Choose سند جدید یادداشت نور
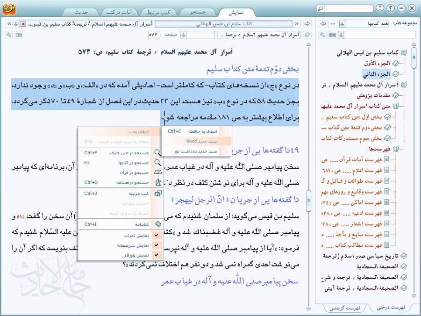The height and width of the screenshot is (316, 421). point(197,151)
